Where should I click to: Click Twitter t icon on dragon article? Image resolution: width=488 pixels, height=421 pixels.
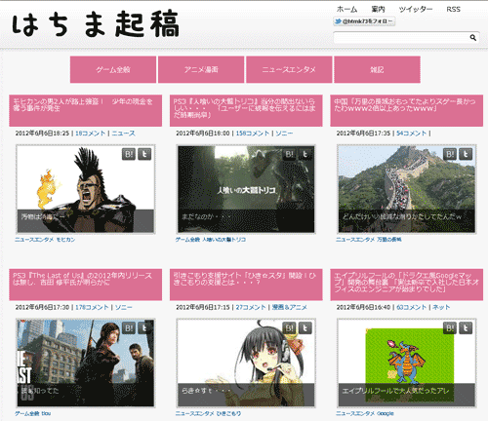point(466,328)
